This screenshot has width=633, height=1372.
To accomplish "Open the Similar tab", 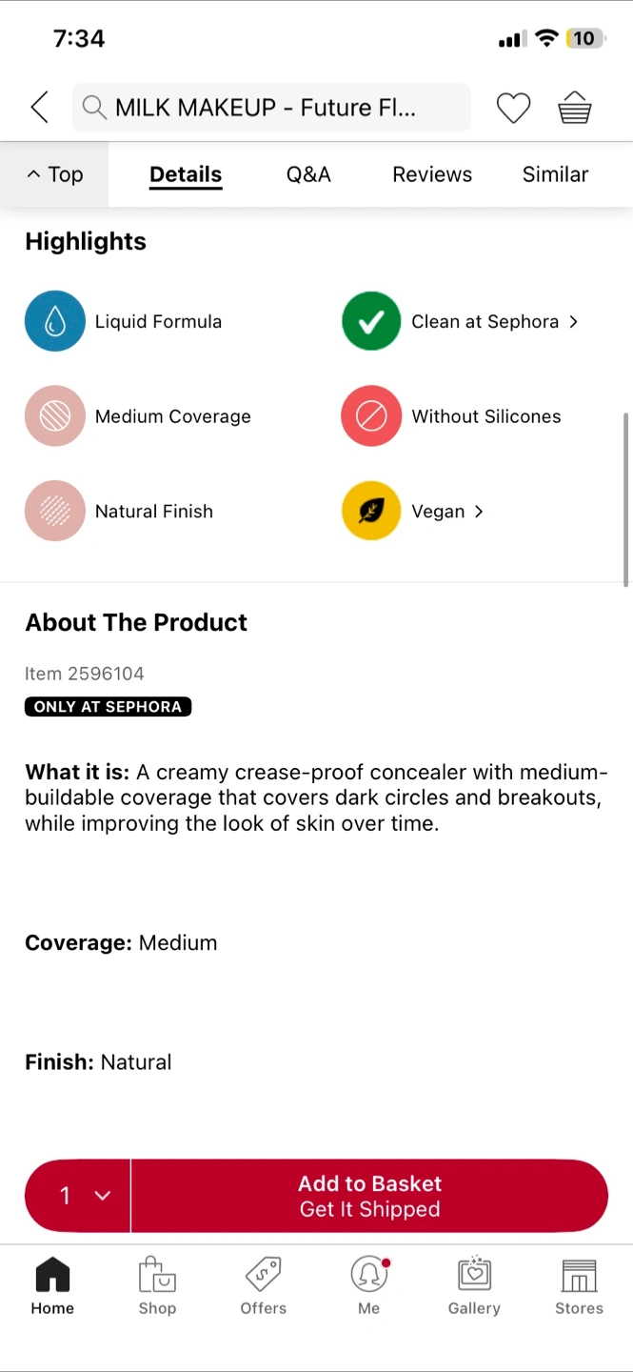I will click(x=555, y=174).
